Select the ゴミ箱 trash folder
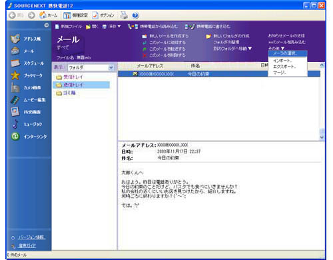 (x=66, y=93)
